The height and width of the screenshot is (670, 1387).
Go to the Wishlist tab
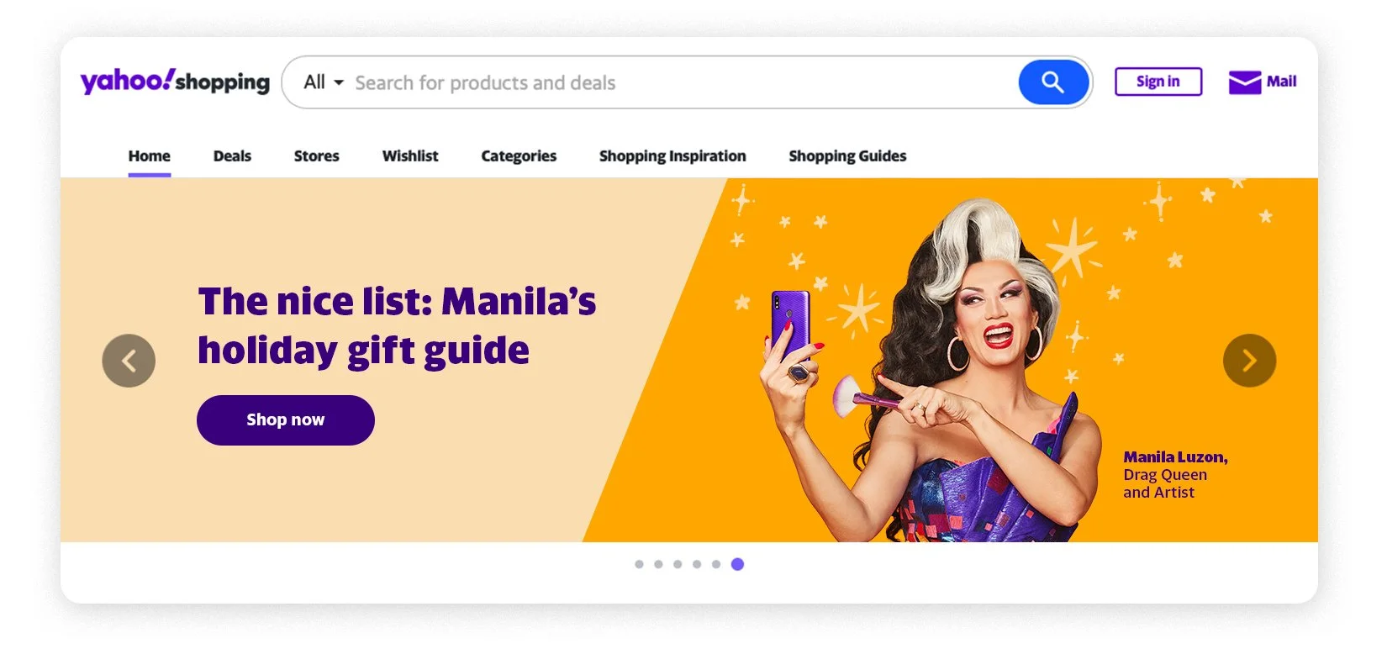point(410,156)
